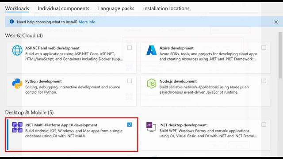This screenshot has height=159, width=283.
Task: Click the blue info icon in banner
Action: (12, 22)
